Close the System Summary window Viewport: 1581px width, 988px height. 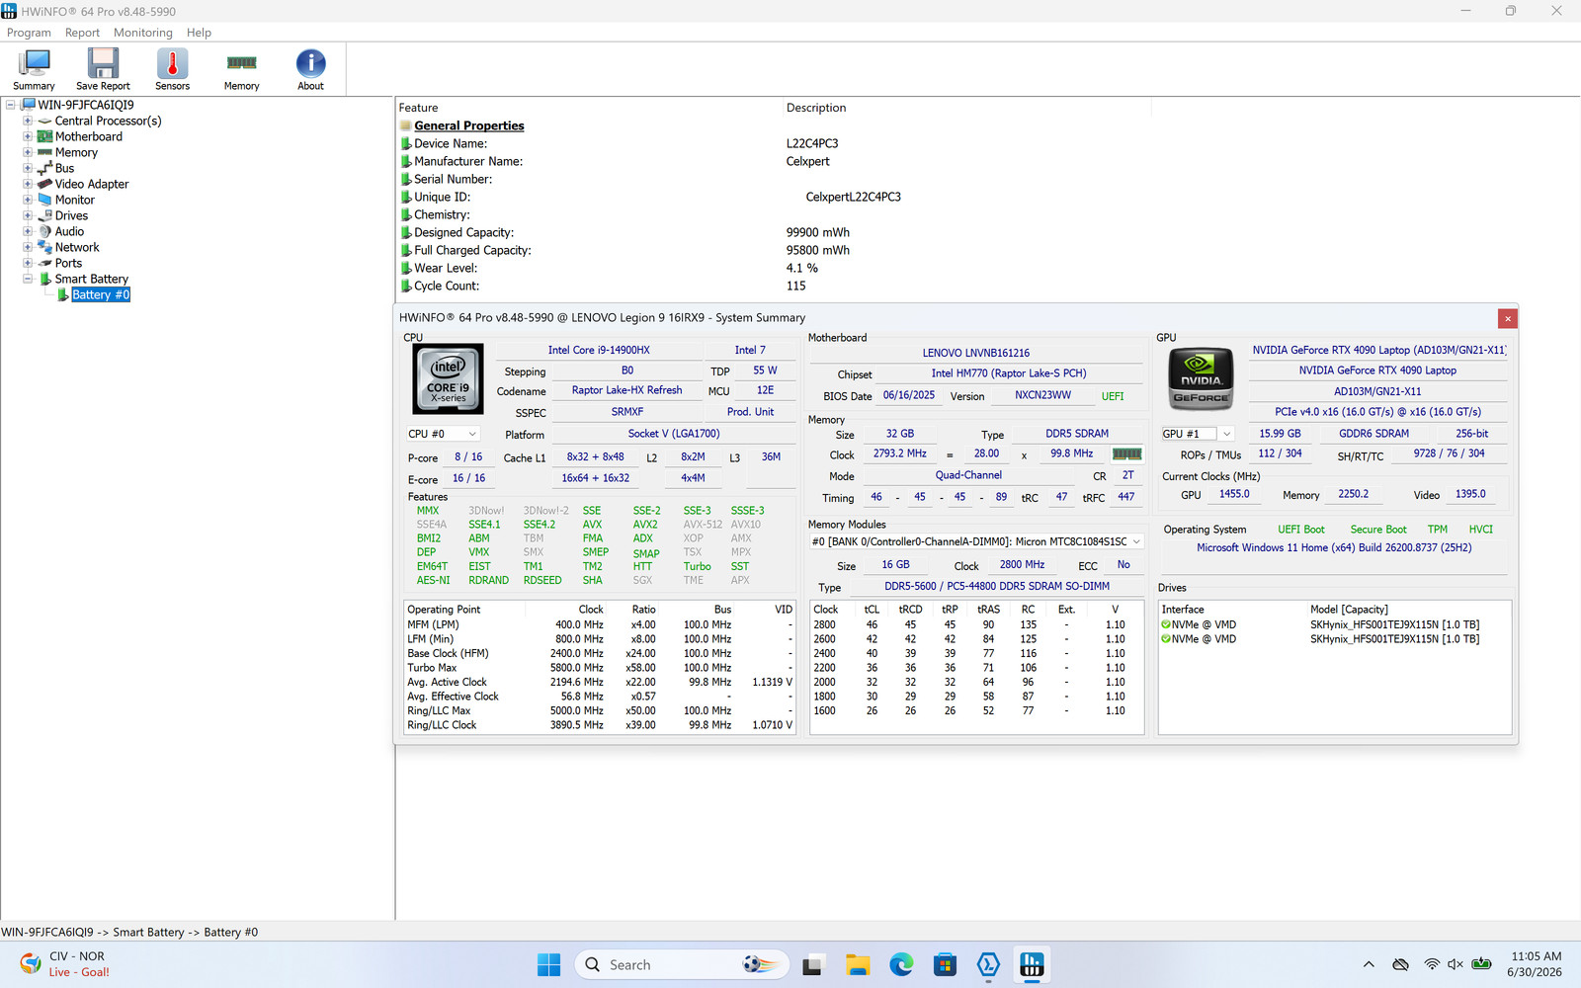click(x=1507, y=318)
